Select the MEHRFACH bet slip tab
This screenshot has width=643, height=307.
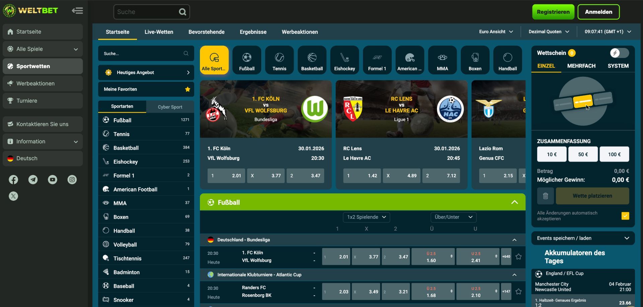coord(581,66)
